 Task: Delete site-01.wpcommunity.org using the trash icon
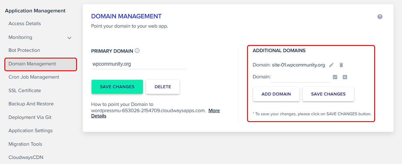pyautogui.click(x=341, y=65)
